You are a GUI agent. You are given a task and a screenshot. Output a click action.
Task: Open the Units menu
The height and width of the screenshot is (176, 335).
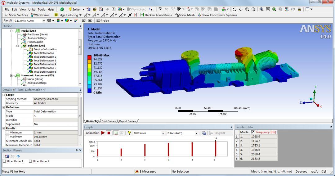pos(32,9)
